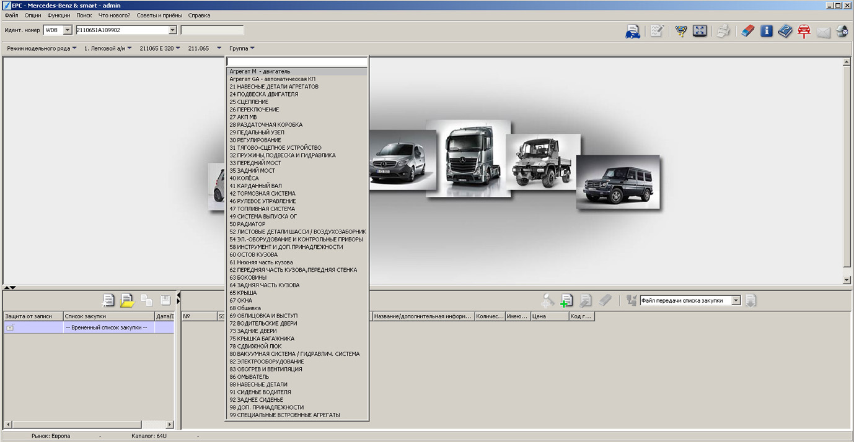This screenshot has width=854, height=442.
Task: Open the Справка menu
Action: [x=198, y=15]
